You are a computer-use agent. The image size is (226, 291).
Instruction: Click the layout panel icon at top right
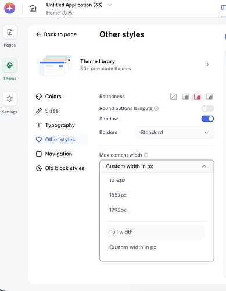224,8
